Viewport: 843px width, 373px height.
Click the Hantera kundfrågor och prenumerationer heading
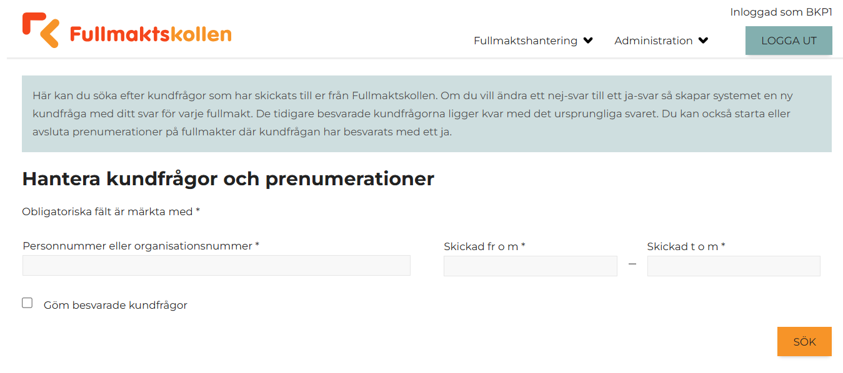228,179
